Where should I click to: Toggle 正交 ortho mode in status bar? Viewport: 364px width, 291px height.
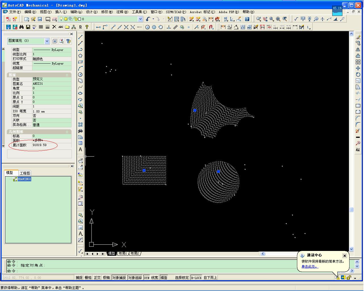click(x=97, y=278)
